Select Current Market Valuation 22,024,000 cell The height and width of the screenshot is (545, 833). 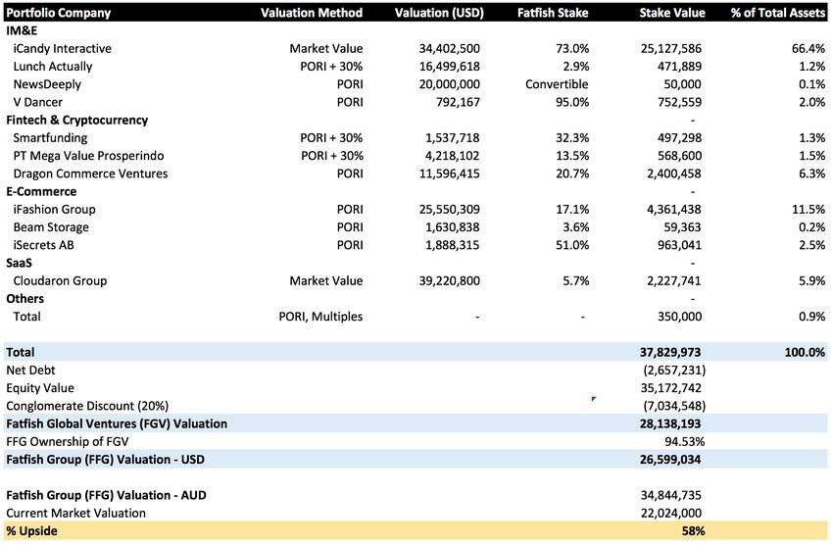coord(671,513)
